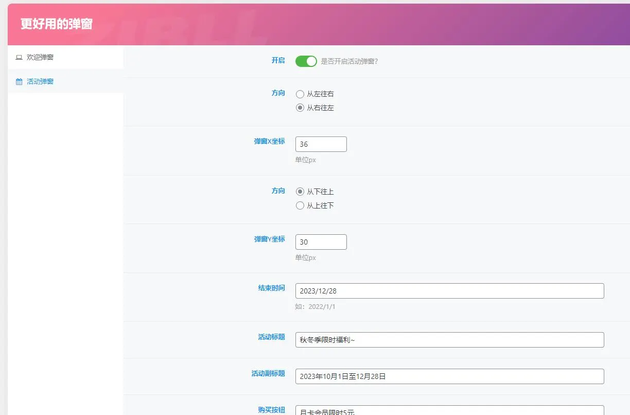Click the 更好用的弹窗 header title
Viewport: 630px width, 415px height.
57,24
